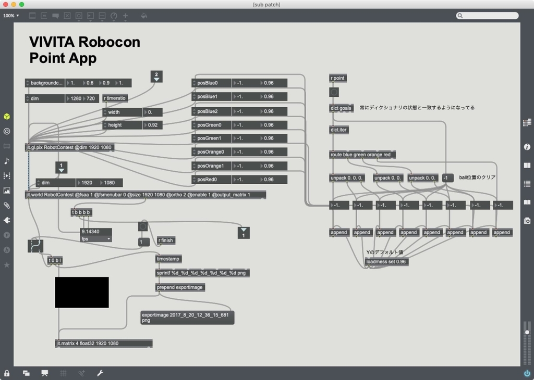534x380 pixels.
Task: Select the dict.iter object
Action: [x=339, y=130]
